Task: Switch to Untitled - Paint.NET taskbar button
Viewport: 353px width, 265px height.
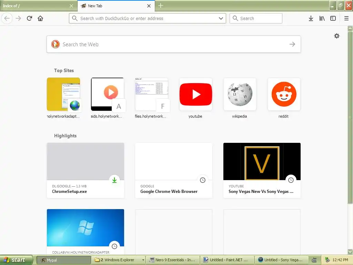Action: pos(227,260)
